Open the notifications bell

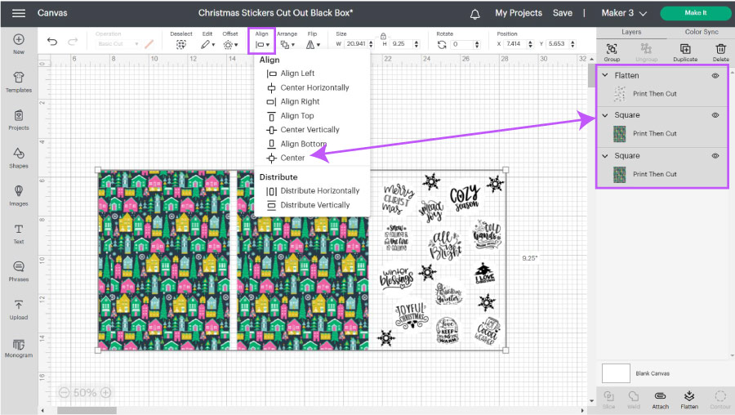475,13
